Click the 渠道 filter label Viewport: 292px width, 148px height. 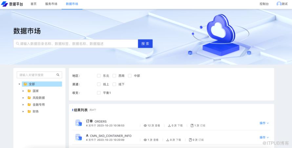coord(76,84)
